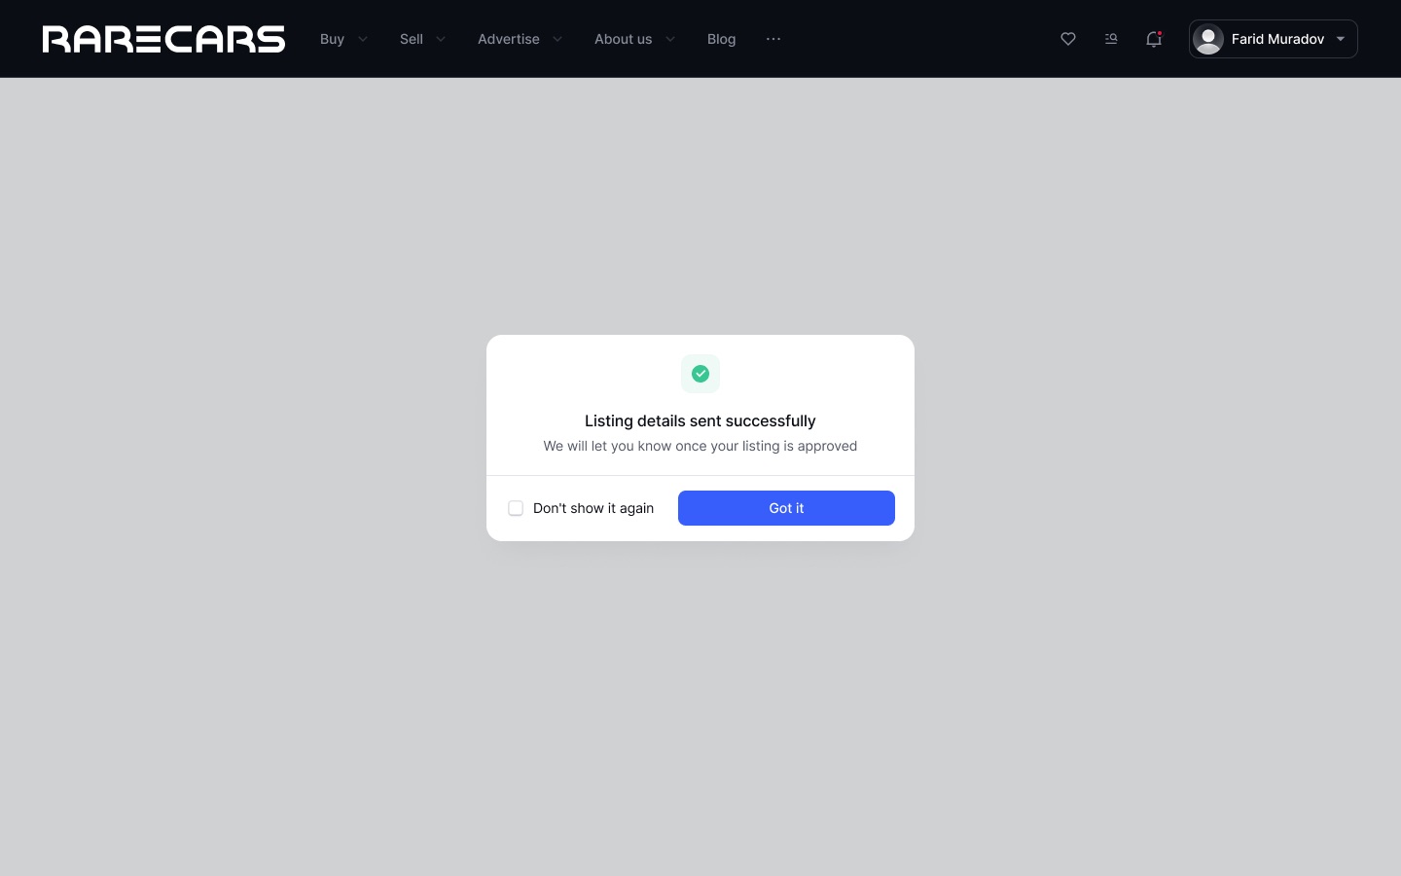The width and height of the screenshot is (1401, 876).
Task: Open the saved searches icon
Action: coord(1111,39)
